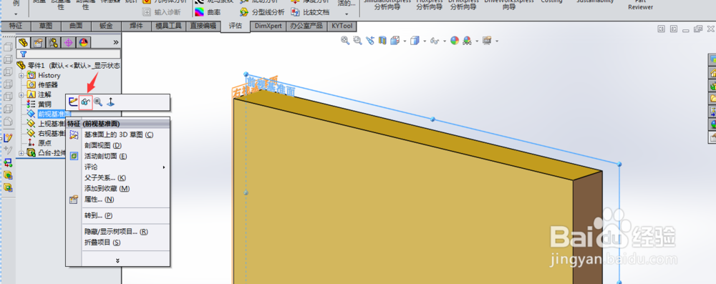Click the Edit Appearance color ball icon

click(x=455, y=41)
